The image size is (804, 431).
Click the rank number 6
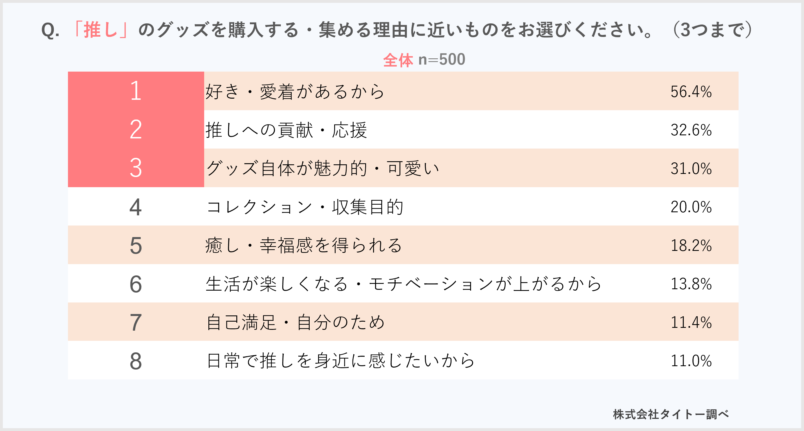(x=136, y=284)
